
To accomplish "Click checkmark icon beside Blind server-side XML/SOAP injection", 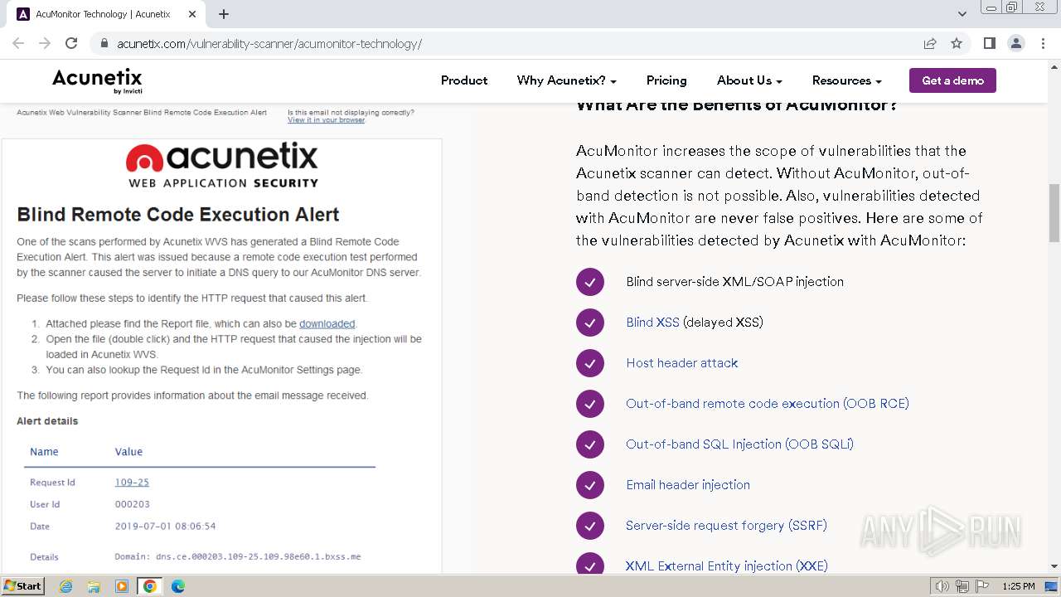I will [590, 282].
